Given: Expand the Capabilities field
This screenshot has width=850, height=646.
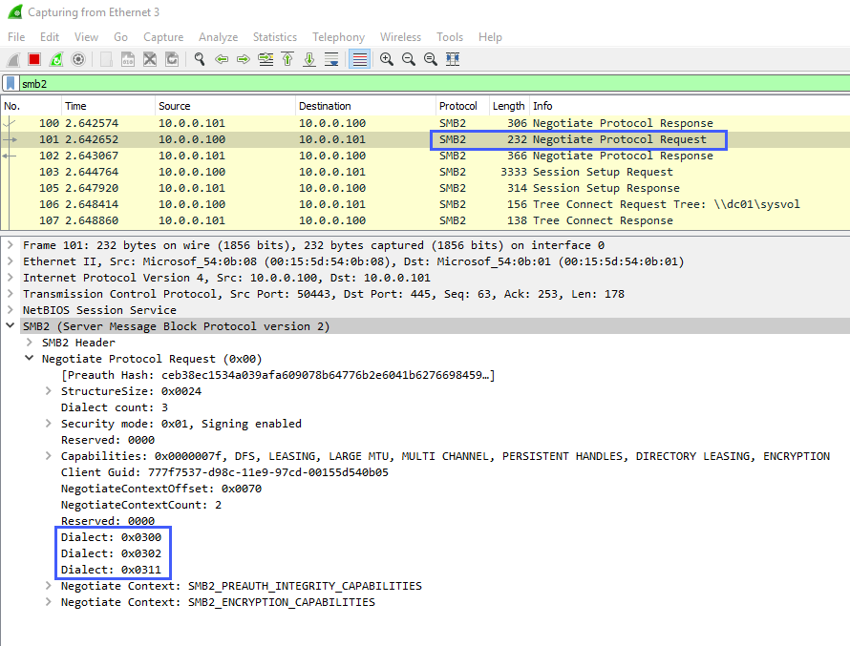Looking at the screenshot, I should pyautogui.click(x=49, y=456).
